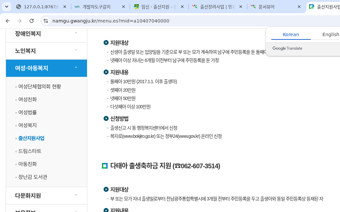Switch to the 개발자도구감지 tab
This screenshot has height=212, width=340.
pyautogui.click(x=97, y=7)
